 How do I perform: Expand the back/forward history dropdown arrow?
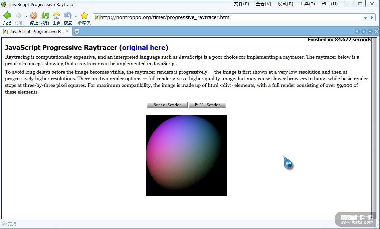[26, 16]
